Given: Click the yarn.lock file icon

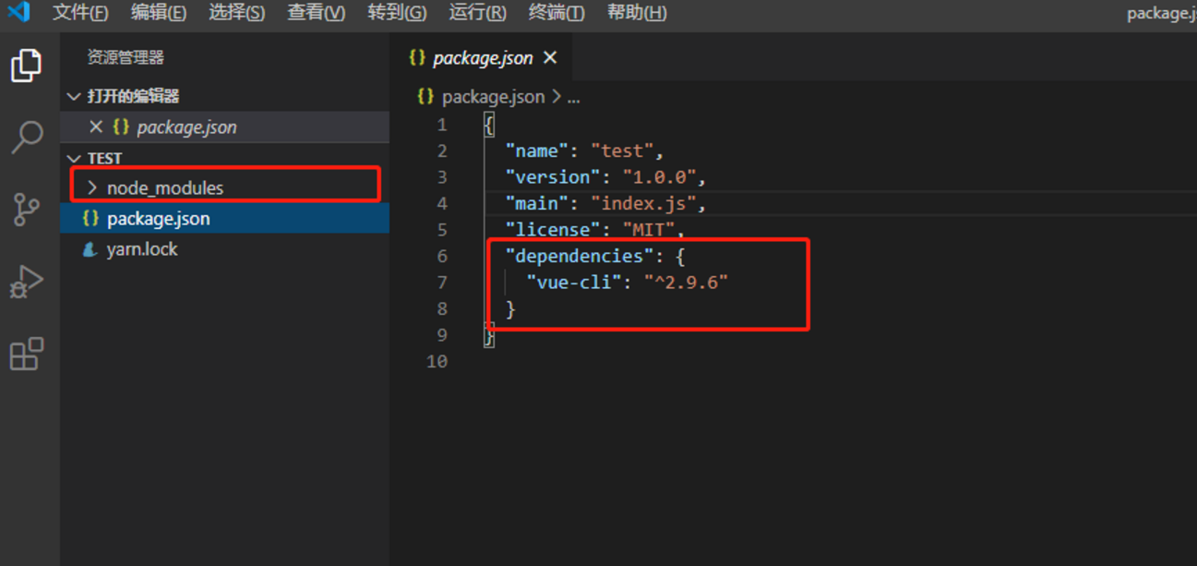Looking at the screenshot, I should coord(90,249).
